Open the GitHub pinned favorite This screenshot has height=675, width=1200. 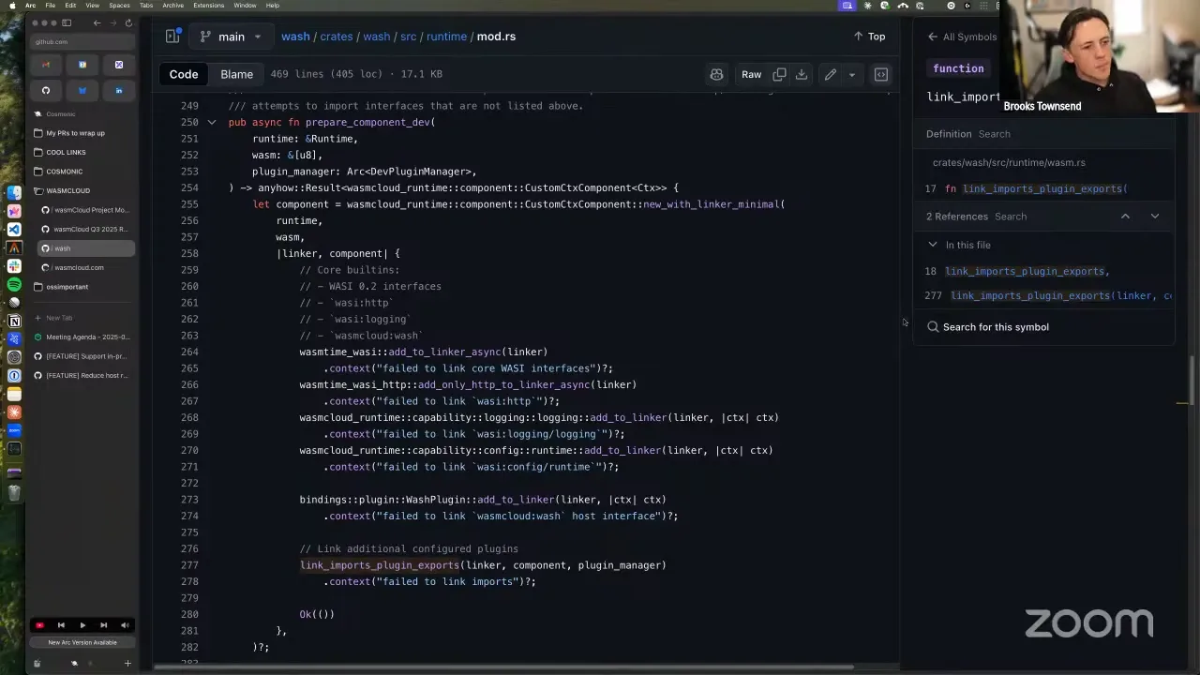pos(46,91)
